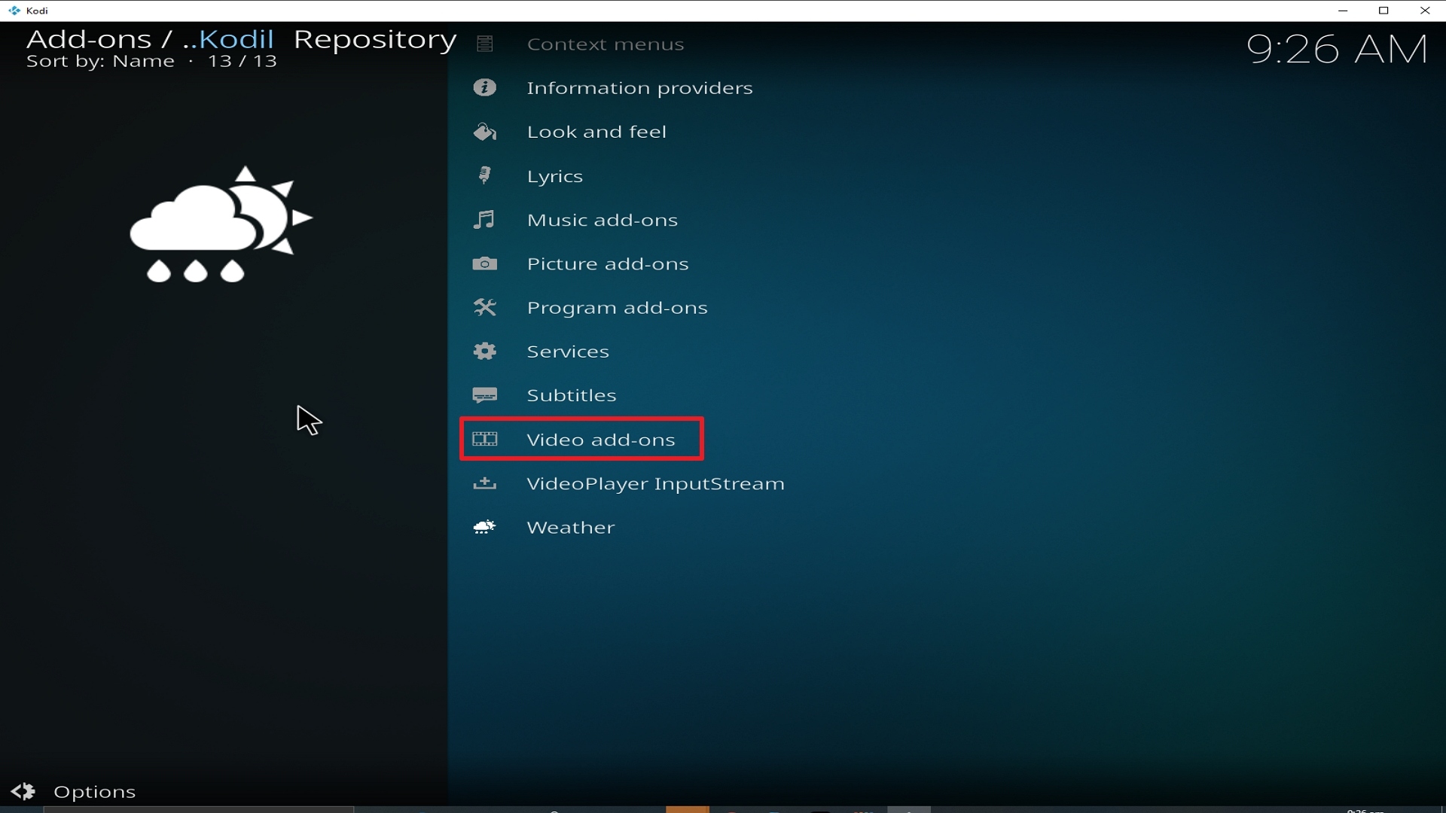Select the Lyrics entry
The image size is (1446, 813).
click(555, 176)
